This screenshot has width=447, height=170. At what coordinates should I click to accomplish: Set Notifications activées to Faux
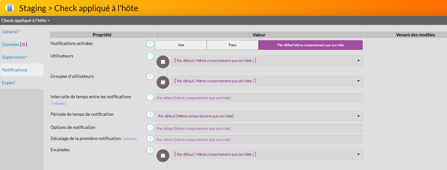233,45
